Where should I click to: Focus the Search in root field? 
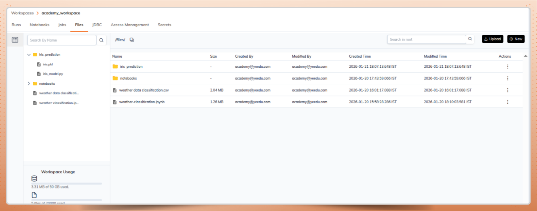click(x=427, y=39)
